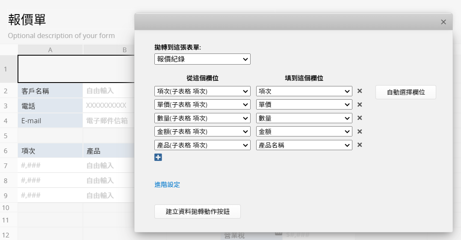Expand target field dropdown 產品名稱
461x240 pixels.
click(x=304, y=145)
